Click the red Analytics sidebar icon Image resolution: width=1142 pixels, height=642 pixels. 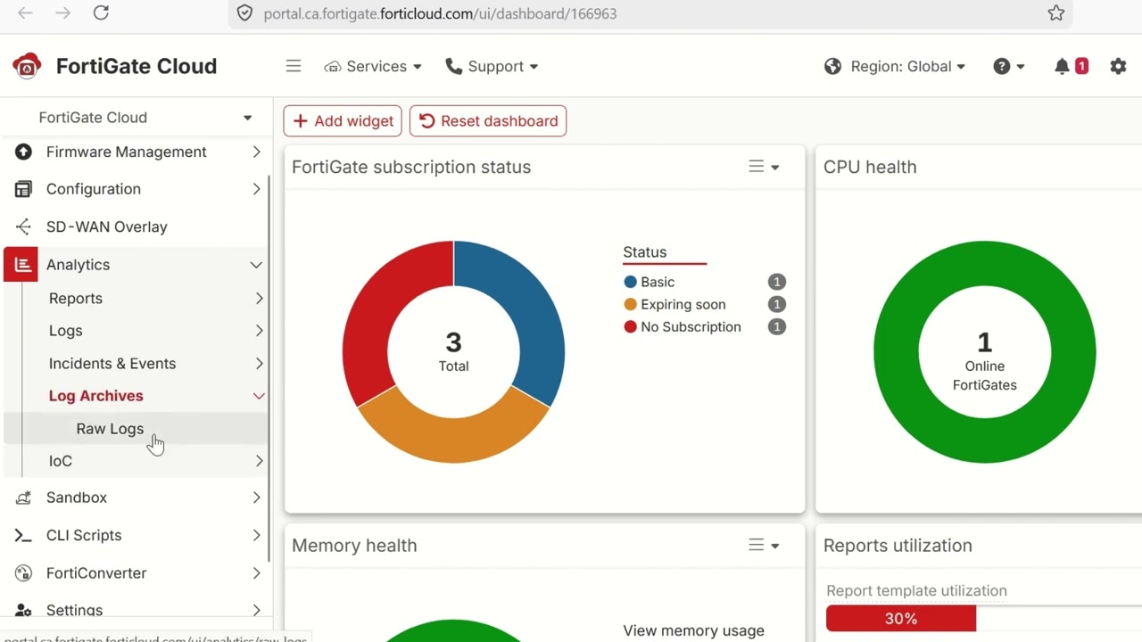click(21, 265)
